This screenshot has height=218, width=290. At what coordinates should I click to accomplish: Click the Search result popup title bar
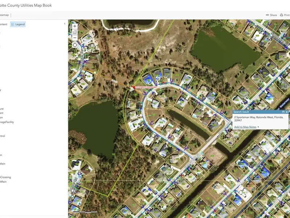pos(254,112)
